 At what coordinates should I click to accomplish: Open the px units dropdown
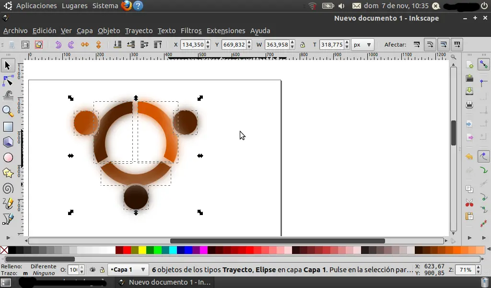pyautogui.click(x=363, y=44)
